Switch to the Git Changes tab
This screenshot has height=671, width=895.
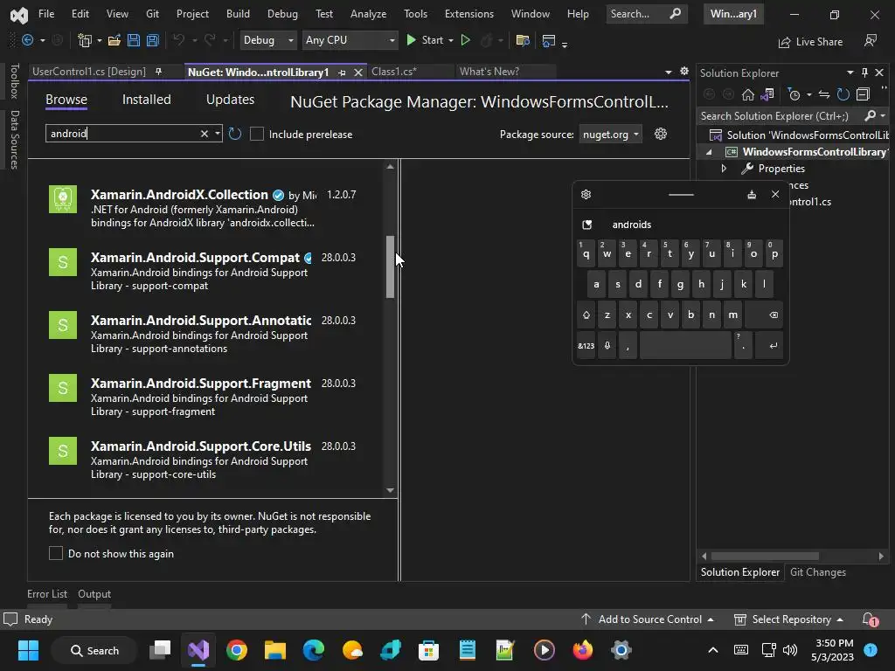[817, 571]
